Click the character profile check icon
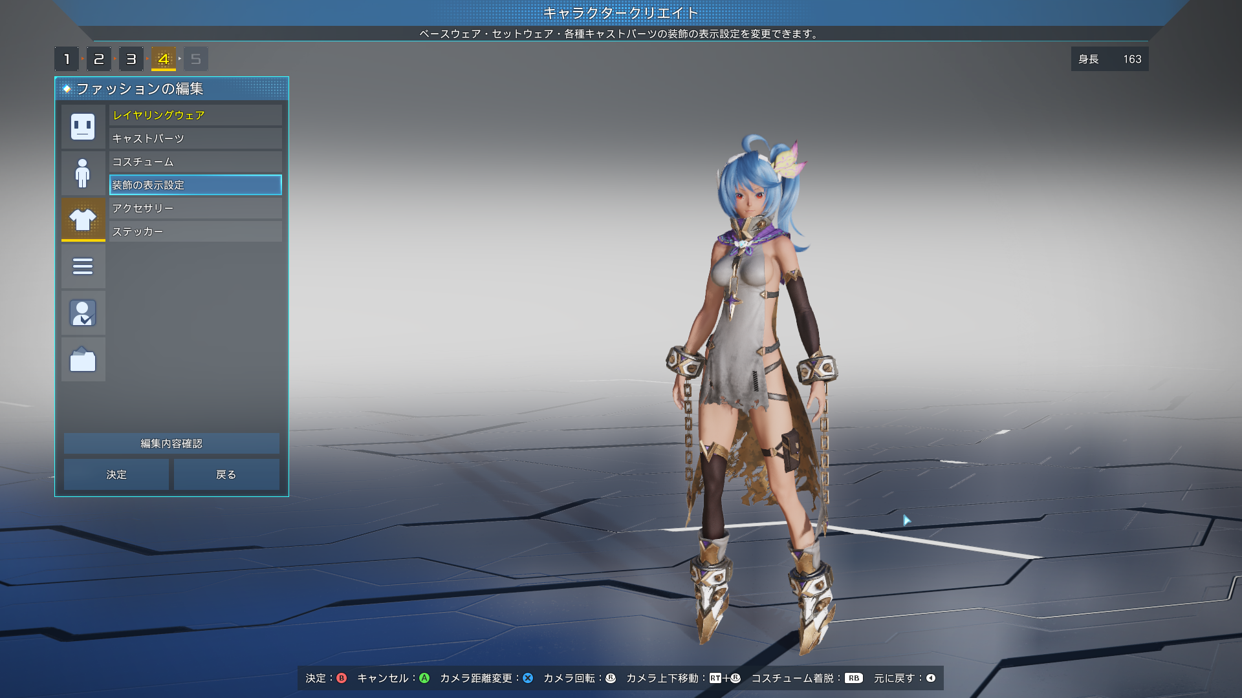The image size is (1242, 698). pos(83,313)
